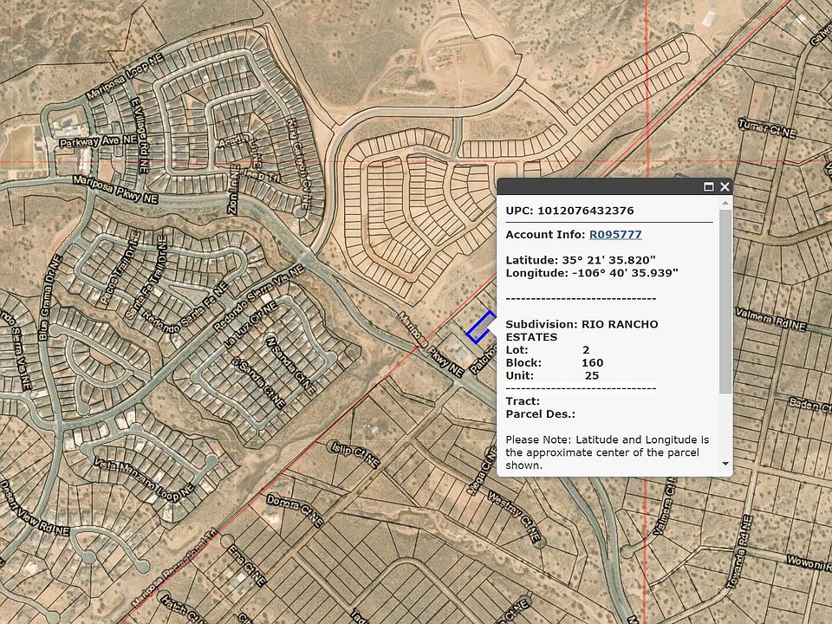Click the Longitude -106° 40' 35.939" line
The image size is (832, 624).
click(x=592, y=273)
